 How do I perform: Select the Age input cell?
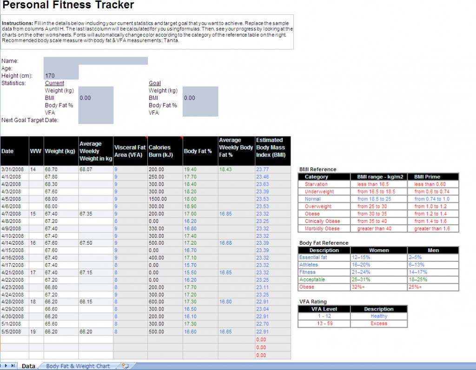pos(61,68)
